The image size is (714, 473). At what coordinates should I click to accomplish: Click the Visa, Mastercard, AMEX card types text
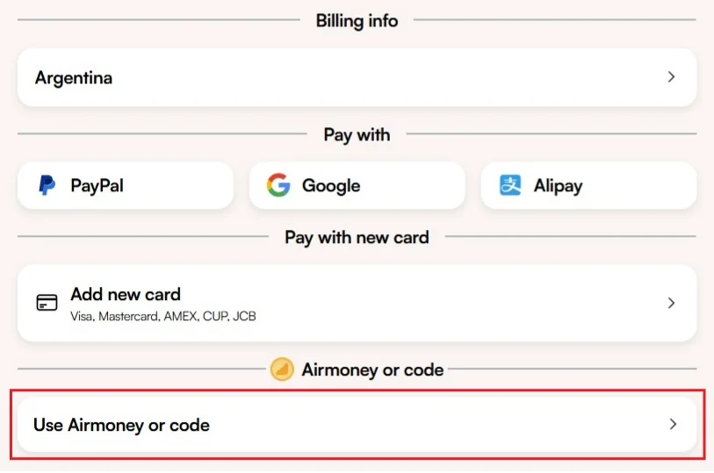pyautogui.click(x=163, y=315)
